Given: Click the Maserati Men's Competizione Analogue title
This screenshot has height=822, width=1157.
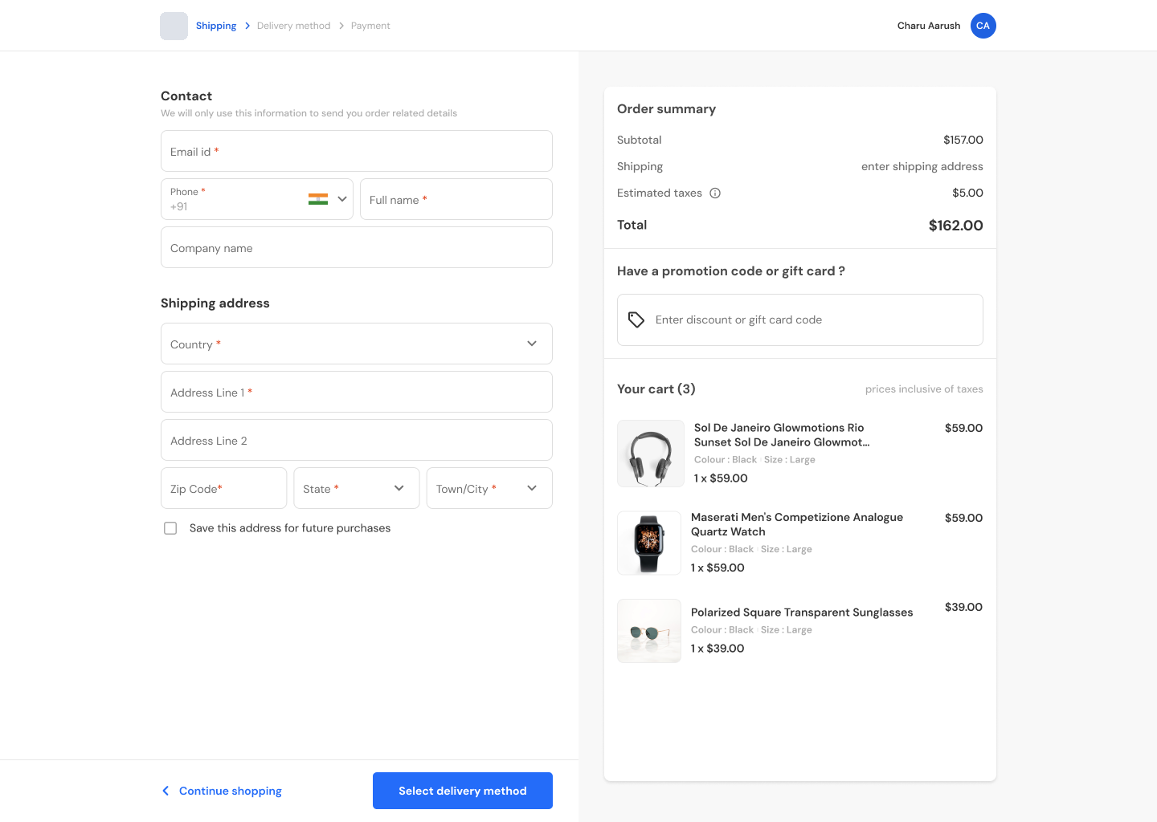Looking at the screenshot, I should pos(797,524).
